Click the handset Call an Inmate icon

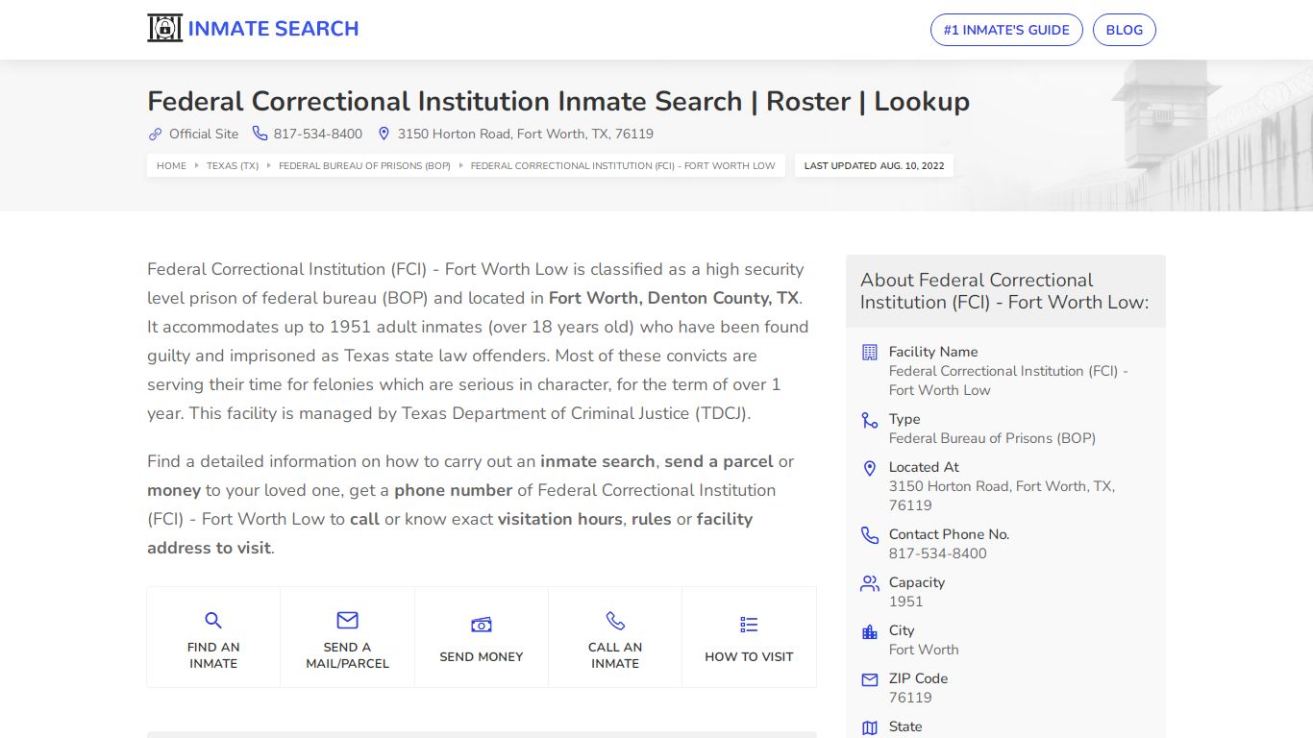pyautogui.click(x=615, y=621)
